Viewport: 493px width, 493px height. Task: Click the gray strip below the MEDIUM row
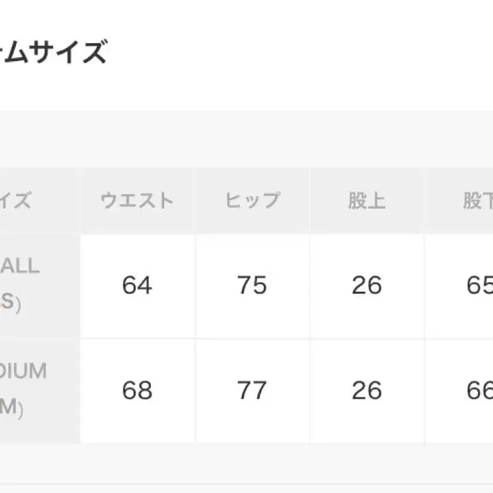tap(246, 462)
